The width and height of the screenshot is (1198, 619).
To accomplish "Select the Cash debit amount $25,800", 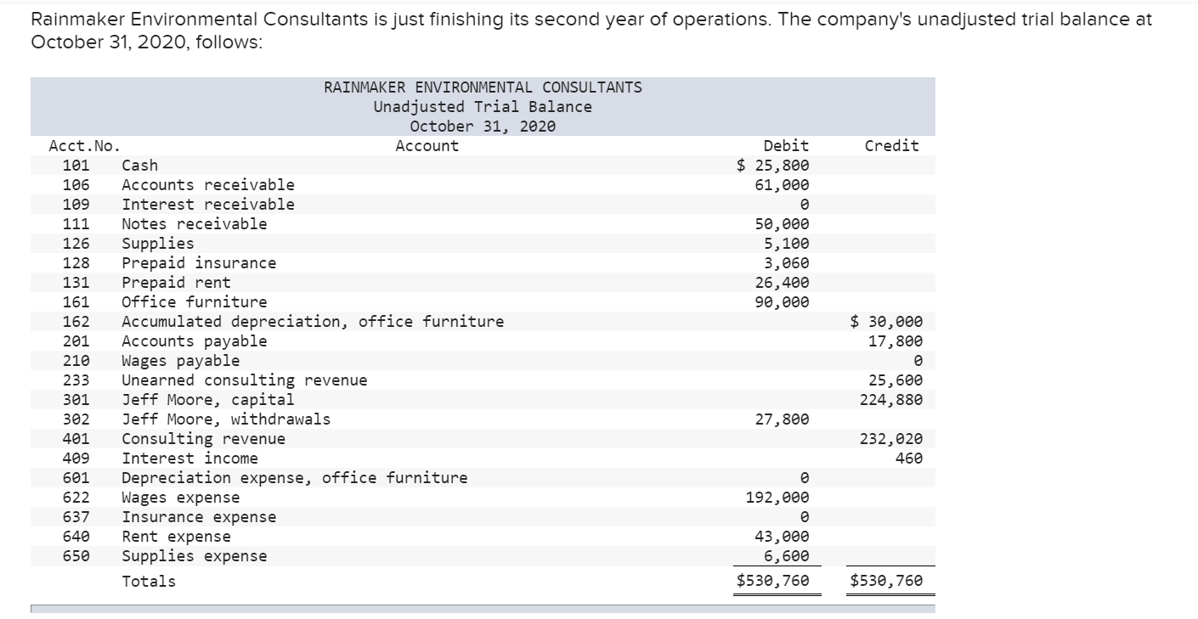I will tap(772, 165).
